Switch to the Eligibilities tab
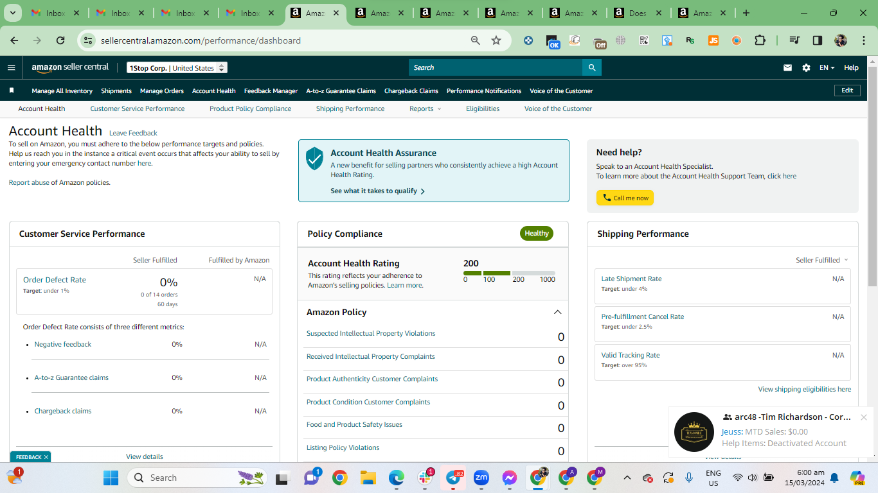878x493 pixels. (483, 108)
